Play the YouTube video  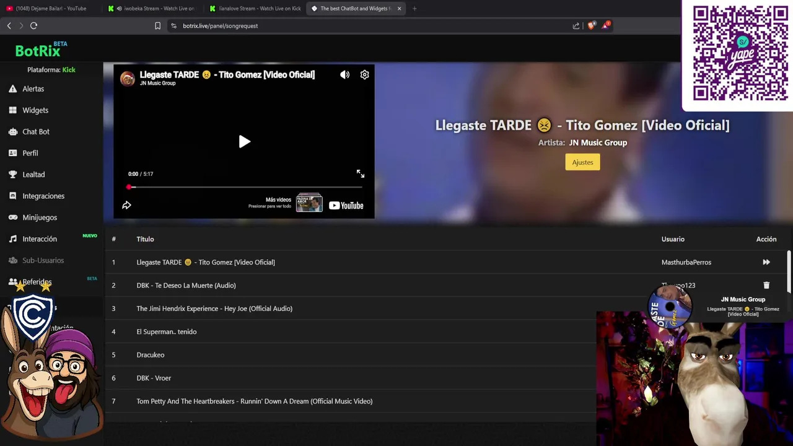point(244,142)
